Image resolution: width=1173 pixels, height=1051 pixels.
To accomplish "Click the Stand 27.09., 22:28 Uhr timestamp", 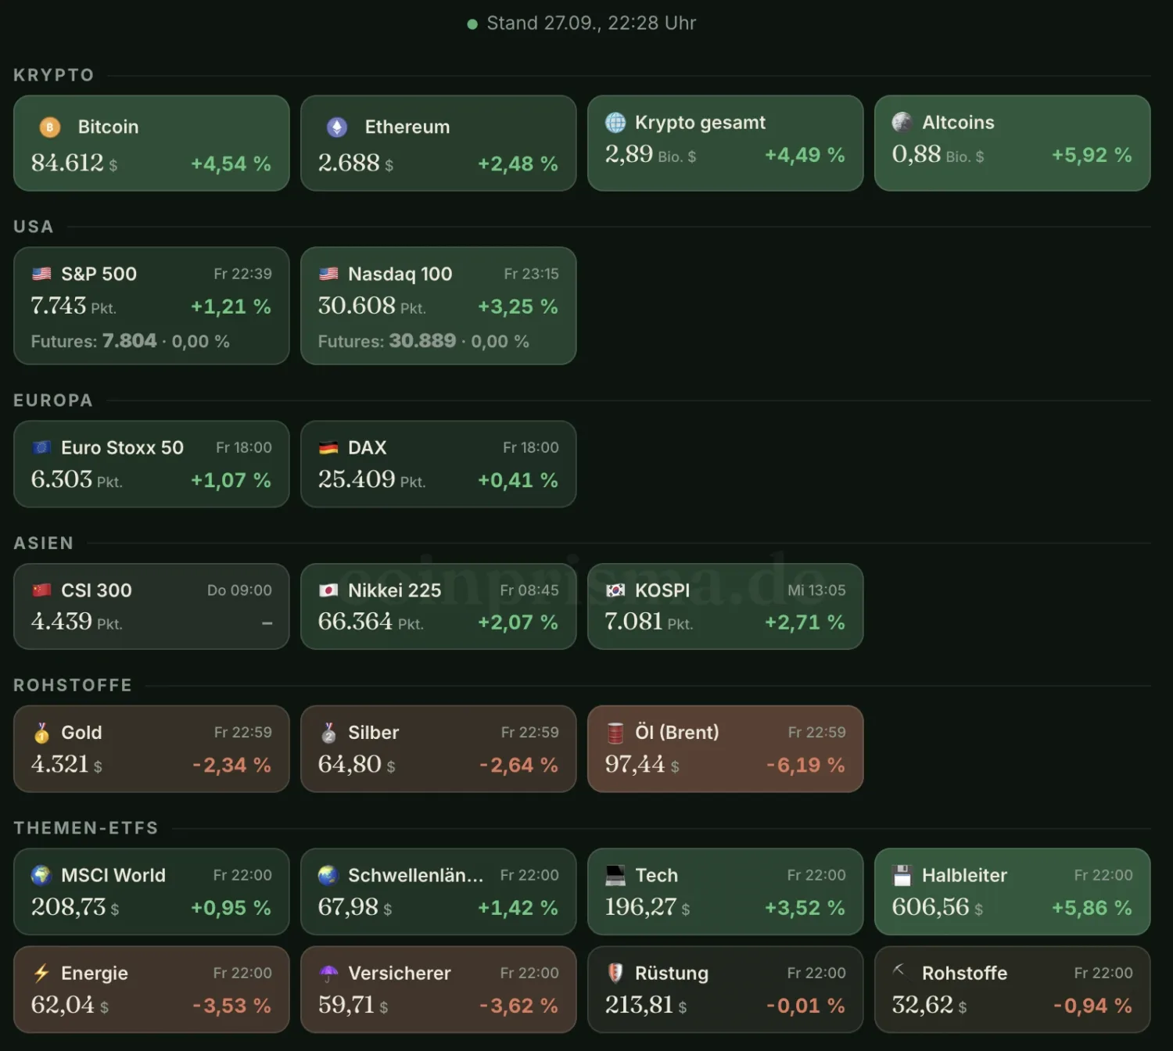I will coord(591,23).
